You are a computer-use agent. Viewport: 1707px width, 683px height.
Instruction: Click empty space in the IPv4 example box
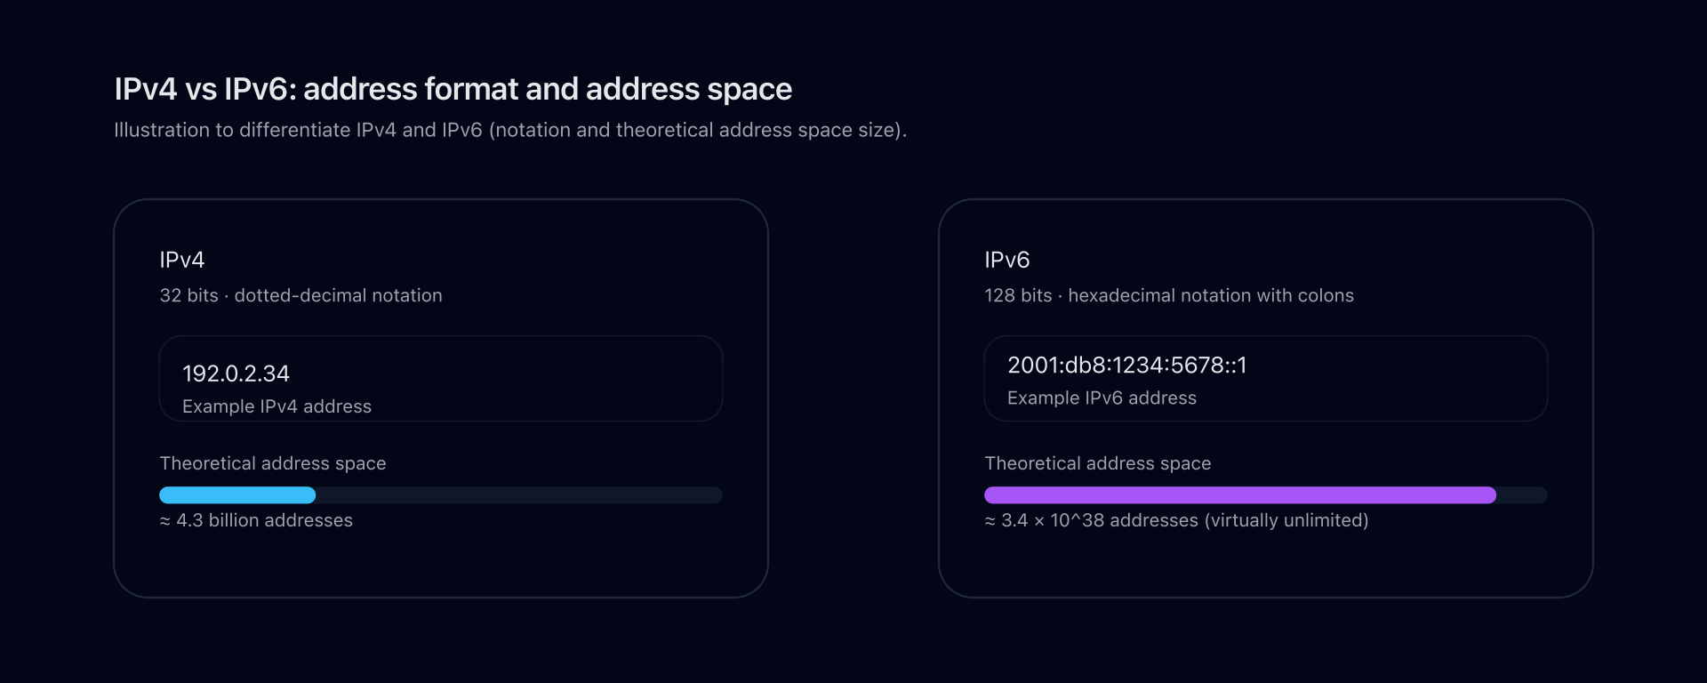coord(551,379)
